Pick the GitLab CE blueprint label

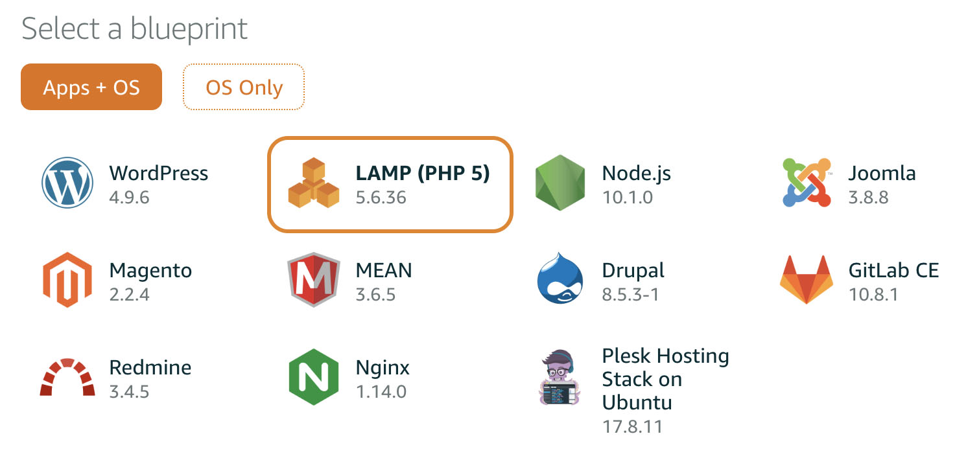(893, 270)
